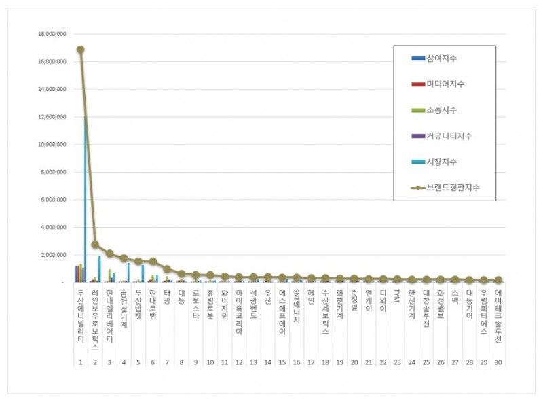Click the line data point for 레인보우로보틱스
543x399 pixels.
click(x=95, y=245)
